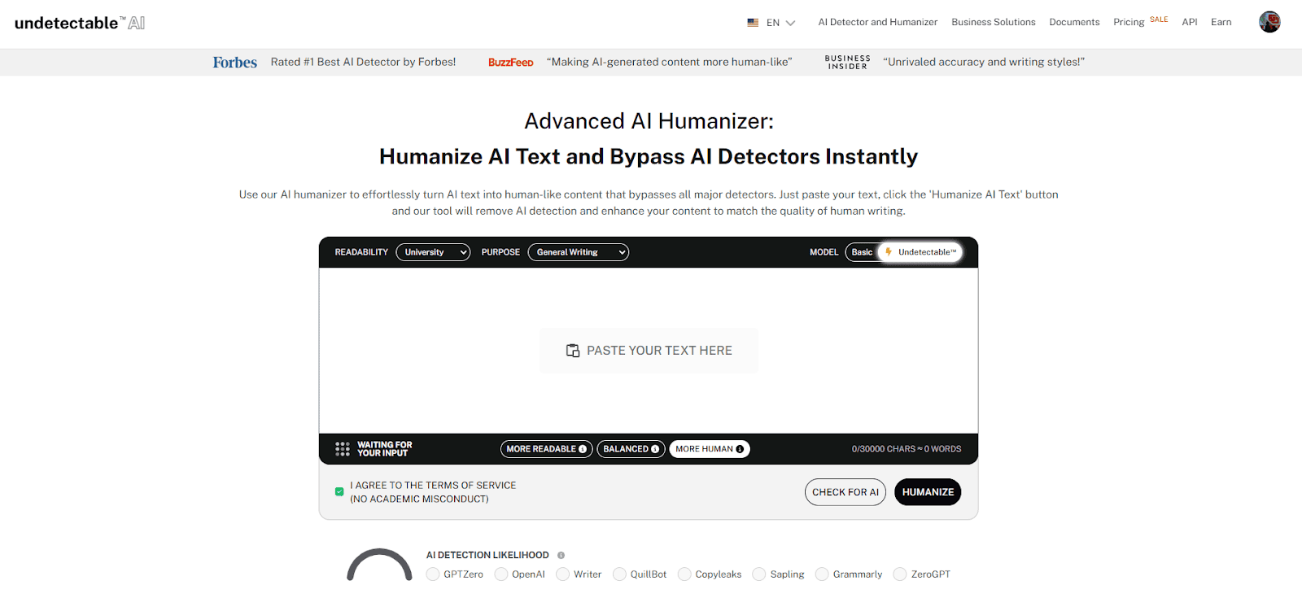Click the BuzzFeed logo
Screen dimensions: 1302x611
(510, 63)
